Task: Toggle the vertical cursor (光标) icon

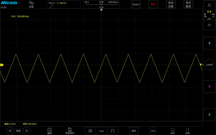Action: tap(187, 131)
